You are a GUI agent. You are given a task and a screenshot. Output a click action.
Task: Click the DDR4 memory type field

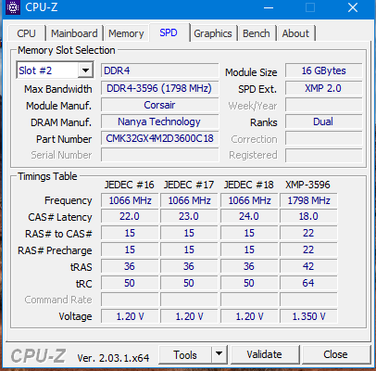pos(160,70)
